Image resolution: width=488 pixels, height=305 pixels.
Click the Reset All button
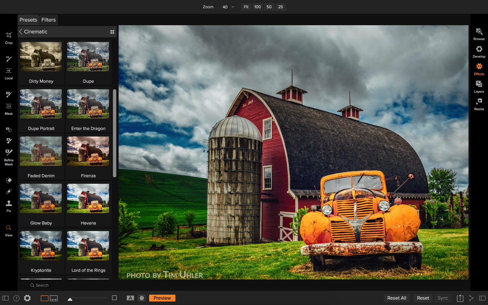click(x=396, y=298)
